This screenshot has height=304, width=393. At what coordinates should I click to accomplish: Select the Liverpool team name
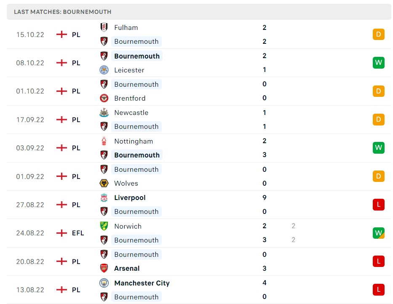pos(130,197)
